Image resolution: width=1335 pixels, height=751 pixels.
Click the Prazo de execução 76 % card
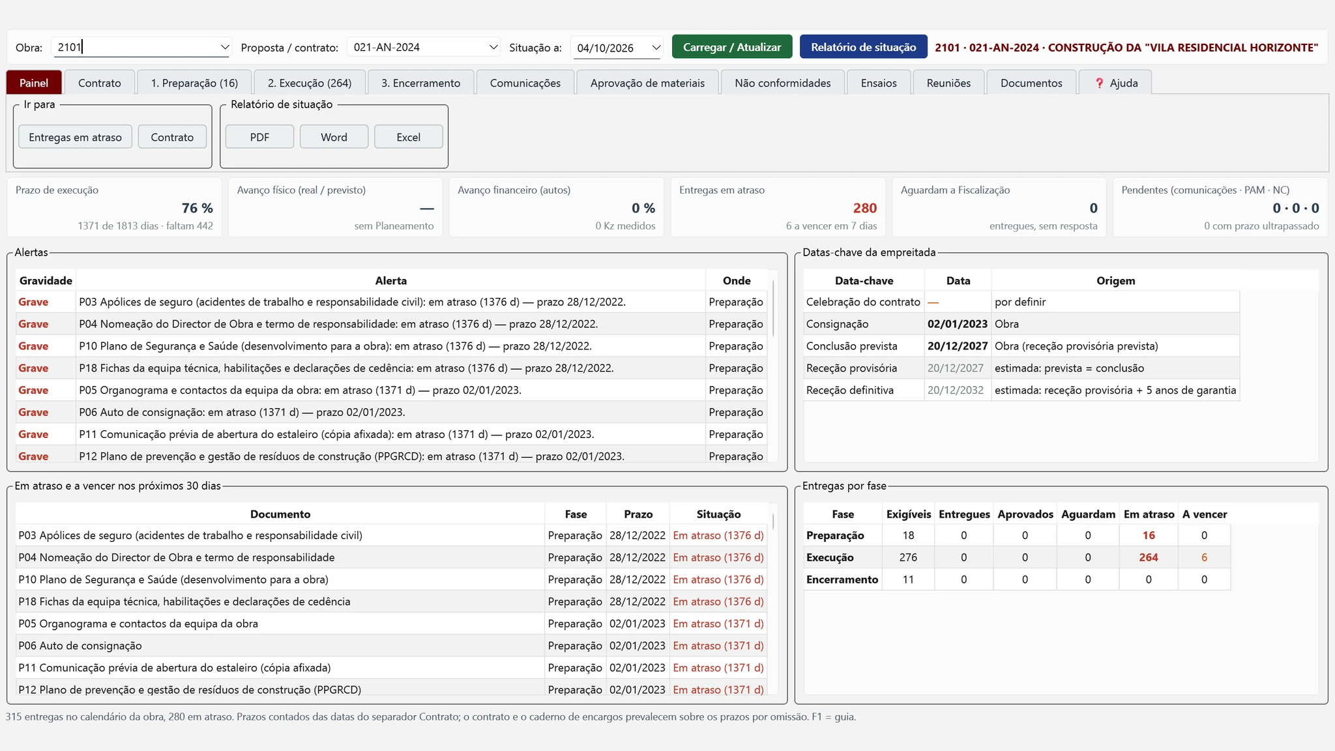click(x=114, y=207)
